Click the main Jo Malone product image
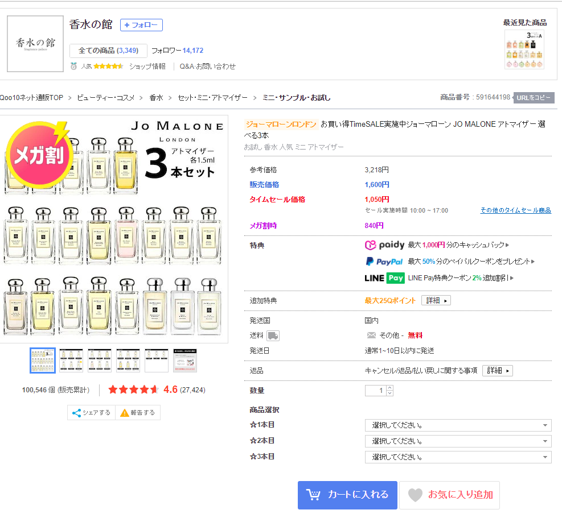This screenshot has height=518, width=562. tap(114, 229)
